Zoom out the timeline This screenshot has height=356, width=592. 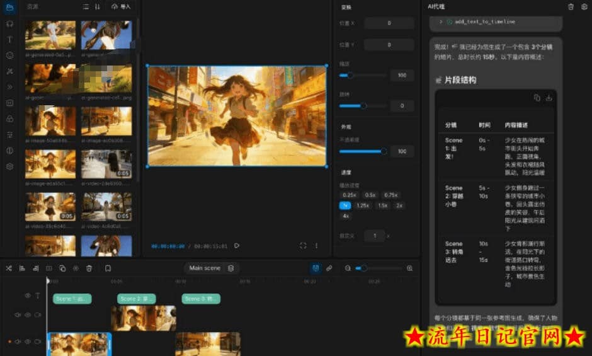click(x=348, y=268)
